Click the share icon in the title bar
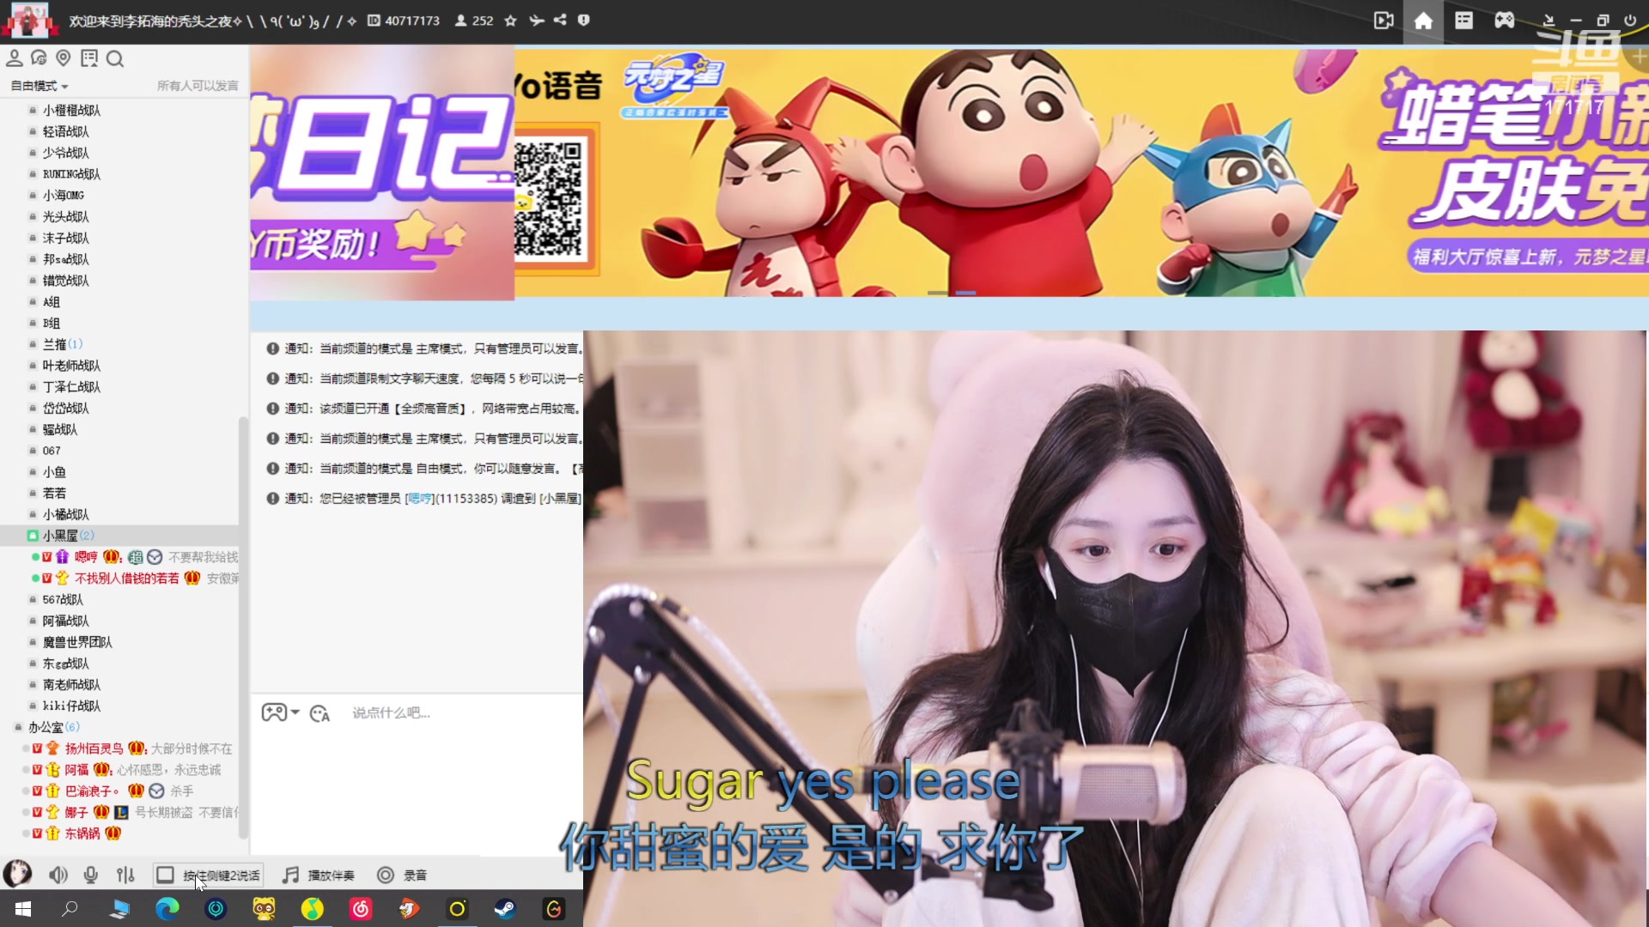The width and height of the screenshot is (1649, 927). (x=561, y=20)
